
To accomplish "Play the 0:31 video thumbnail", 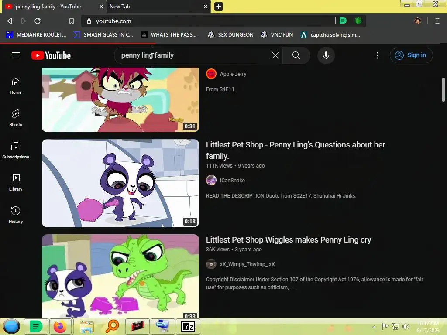I will pos(120,100).
